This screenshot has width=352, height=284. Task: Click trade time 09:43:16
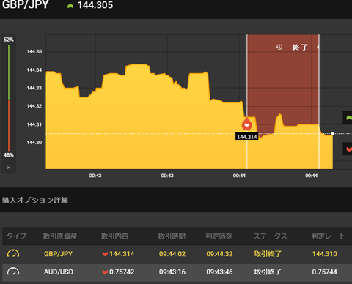coord(172,272)
